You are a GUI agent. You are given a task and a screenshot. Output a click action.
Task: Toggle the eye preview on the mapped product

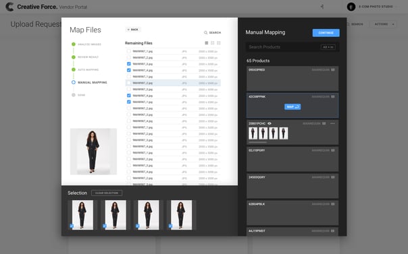point(270,123)
